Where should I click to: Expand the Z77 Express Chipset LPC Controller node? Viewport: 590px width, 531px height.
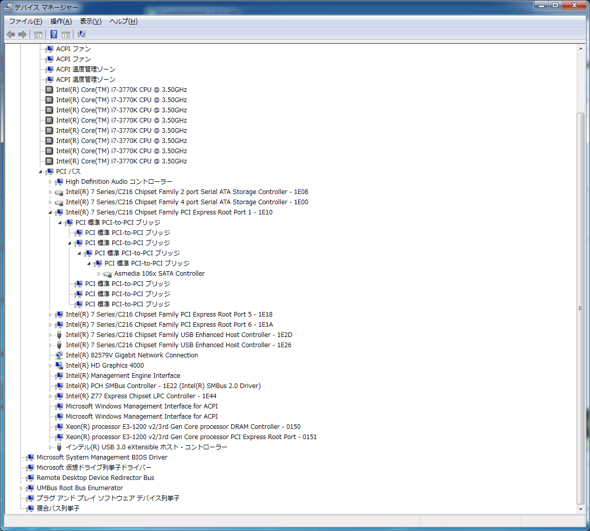[50, 396]
